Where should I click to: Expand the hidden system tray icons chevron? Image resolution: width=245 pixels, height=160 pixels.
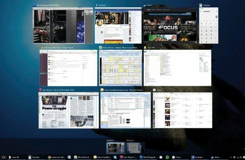pyautogui.click(x=231, y=157)
